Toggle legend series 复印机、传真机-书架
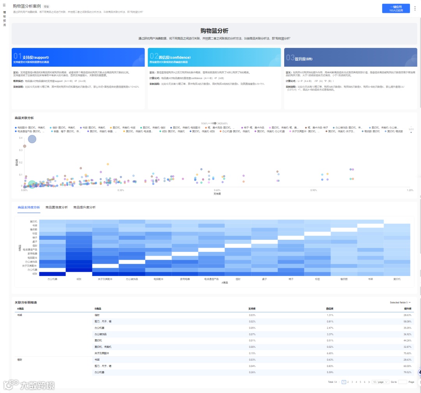Viewport: 421px width, 393px height. [x=123, y=127]
